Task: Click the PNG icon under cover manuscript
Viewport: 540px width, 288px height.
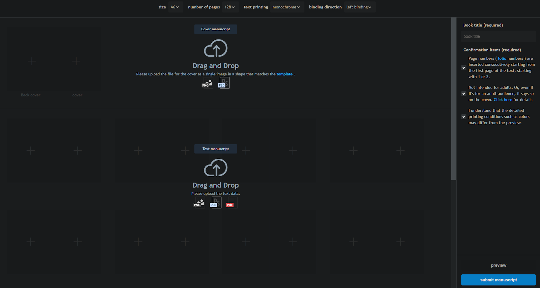Action: (207, 83)
